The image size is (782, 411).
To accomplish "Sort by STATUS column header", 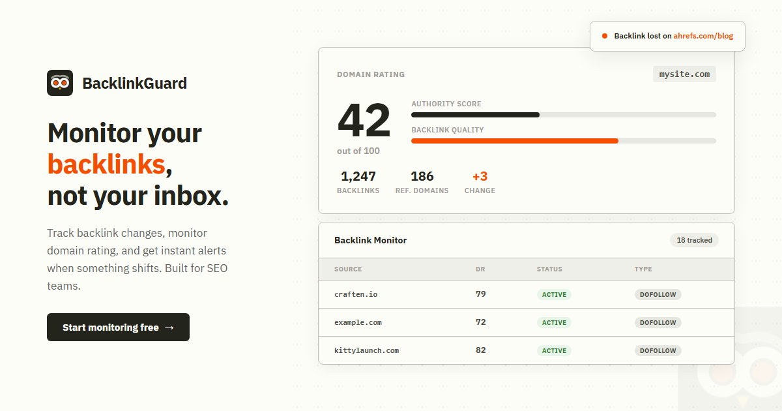I will (x=549, y=269).
